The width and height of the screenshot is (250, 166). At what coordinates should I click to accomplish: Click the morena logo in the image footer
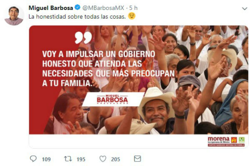click(x=219, y=140)
